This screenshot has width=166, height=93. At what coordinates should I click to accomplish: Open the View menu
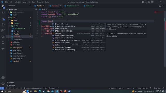[x=25, y=2]
